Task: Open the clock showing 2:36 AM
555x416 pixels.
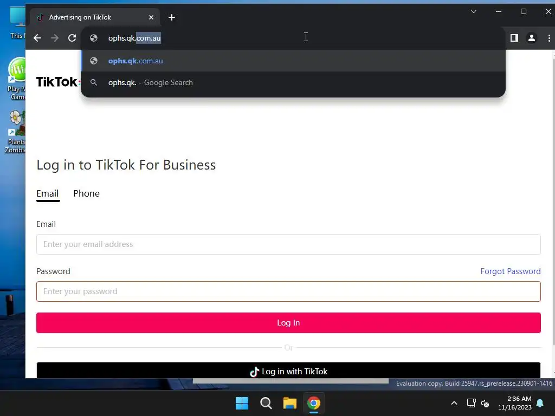Action: [x=515, y=403]
